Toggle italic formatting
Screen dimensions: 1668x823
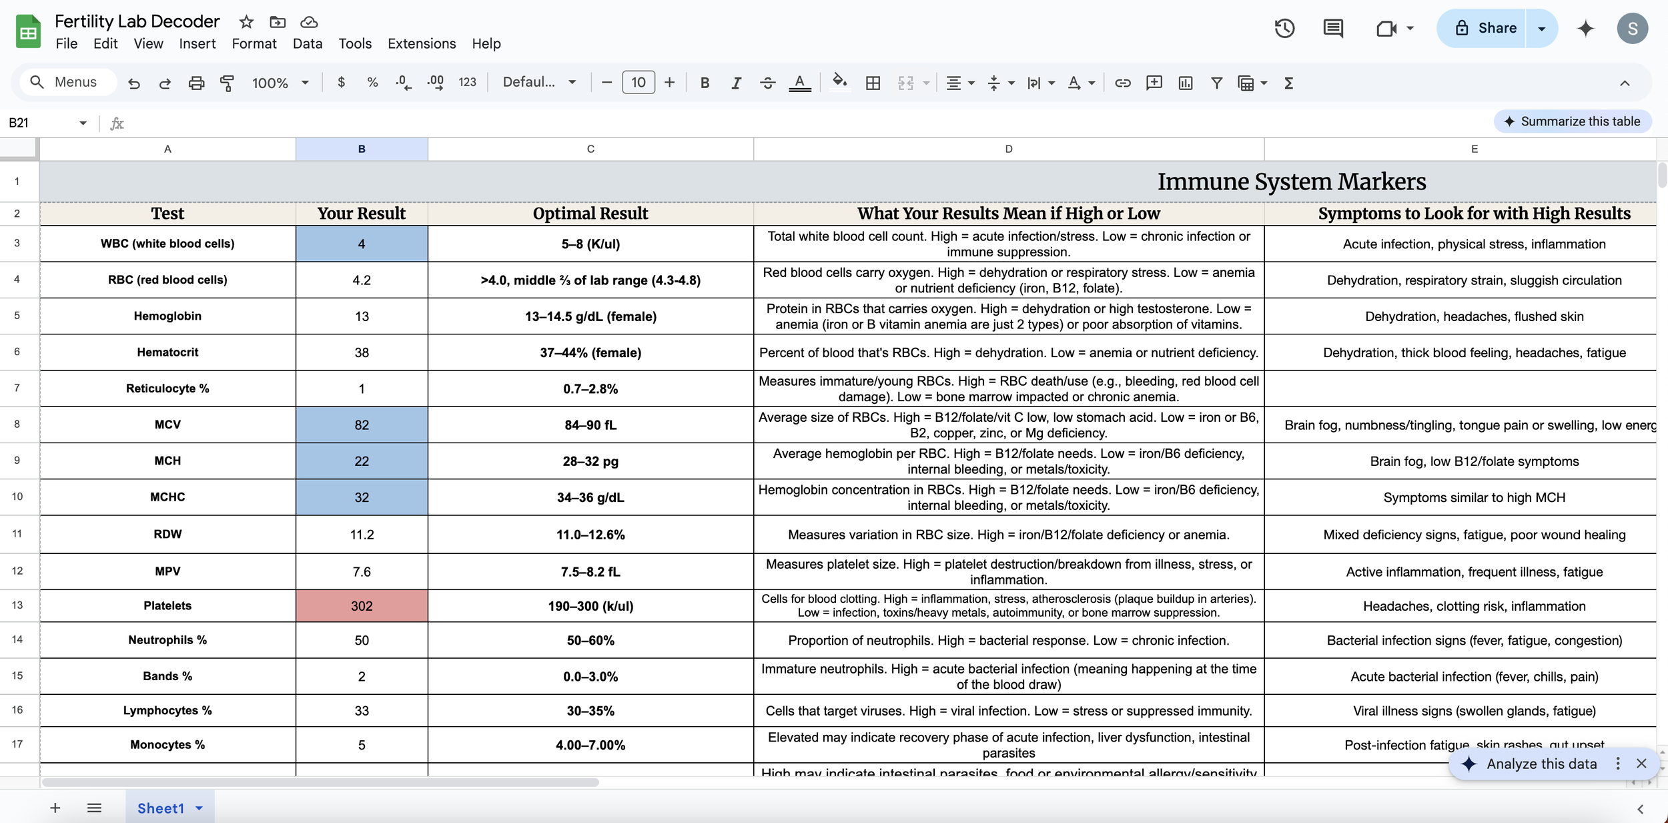coord(736,83)
